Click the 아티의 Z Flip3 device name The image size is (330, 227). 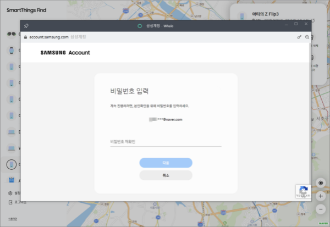pyautogui.click(x=265, y=14)
